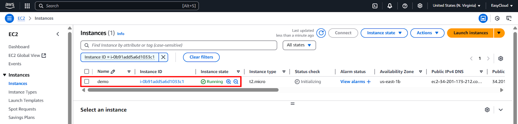Go to next page of instances

pyautogui.click(x=488, y=58)
